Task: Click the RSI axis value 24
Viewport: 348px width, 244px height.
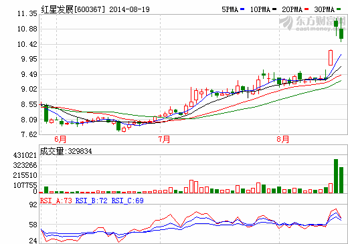Action: [x=33, y=241]
